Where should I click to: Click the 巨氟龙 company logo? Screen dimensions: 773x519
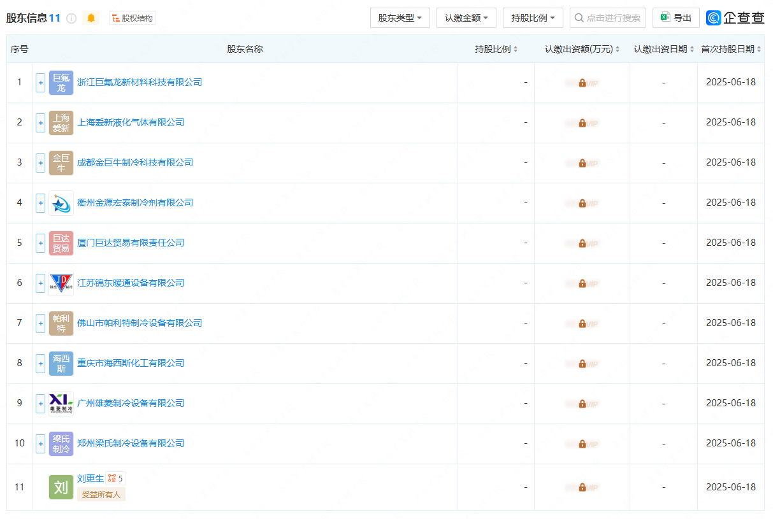(x=61, y=83)
